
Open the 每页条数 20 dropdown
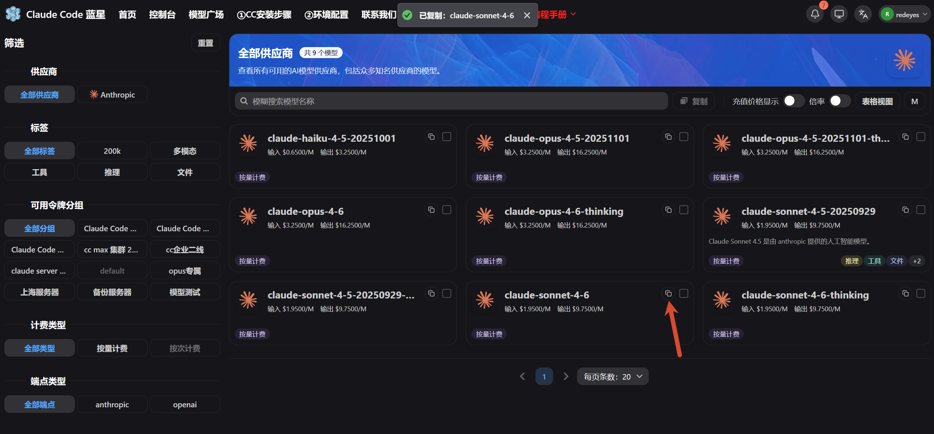(613, 376)
